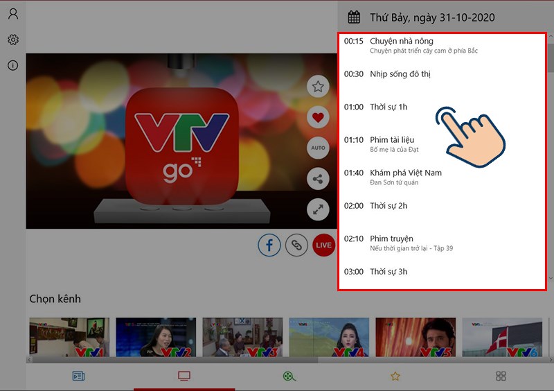Choose the VTV5 channel thumbnail
Image resolution: width=554 pixels, height=391 pixels.
click(415, 337)
